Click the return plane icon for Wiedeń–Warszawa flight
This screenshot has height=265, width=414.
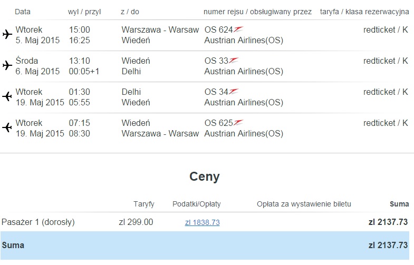point(7,127)
